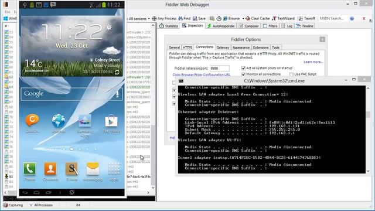Screen dimensions: 375x211
Task: Open the Composer tab
Action: (248, 26)
